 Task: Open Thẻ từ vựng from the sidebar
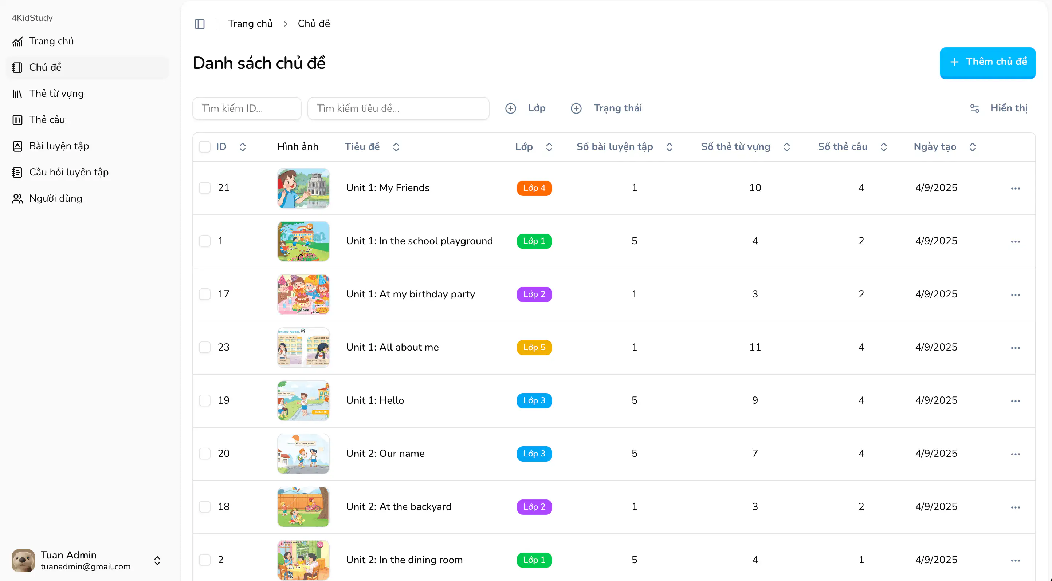pos(56,94)
